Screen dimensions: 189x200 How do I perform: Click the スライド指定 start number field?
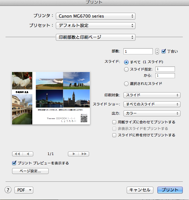[x=165, y=69]
